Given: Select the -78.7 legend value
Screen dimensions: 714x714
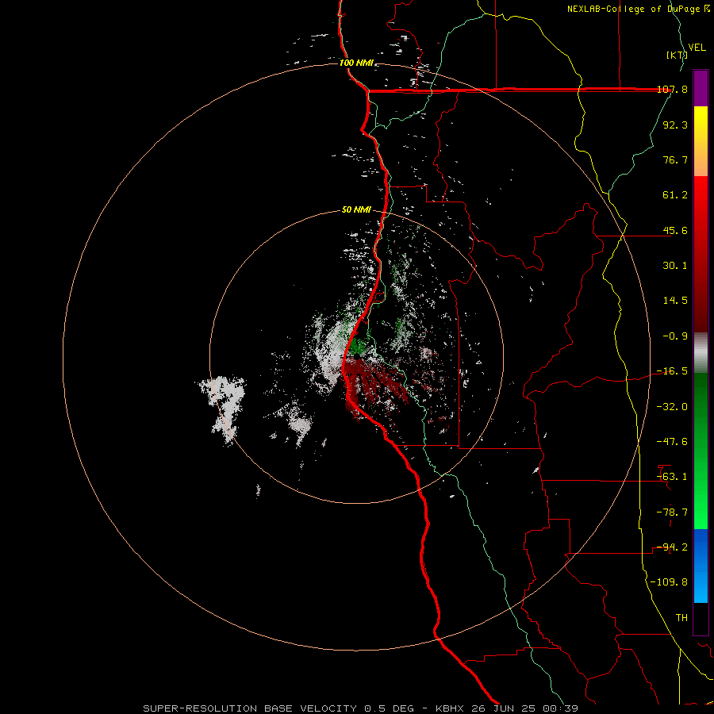Looking at the screenshot, I should 672,512.
